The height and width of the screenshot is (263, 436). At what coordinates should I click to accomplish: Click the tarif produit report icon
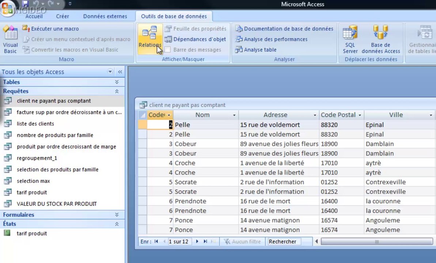point(7,233)
